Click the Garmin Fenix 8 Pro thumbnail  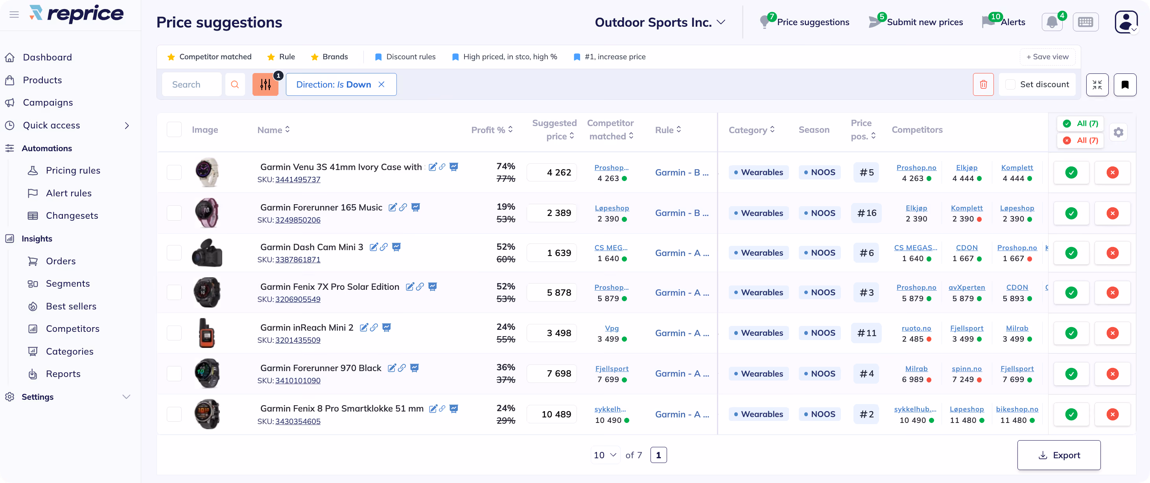point(207,414)
